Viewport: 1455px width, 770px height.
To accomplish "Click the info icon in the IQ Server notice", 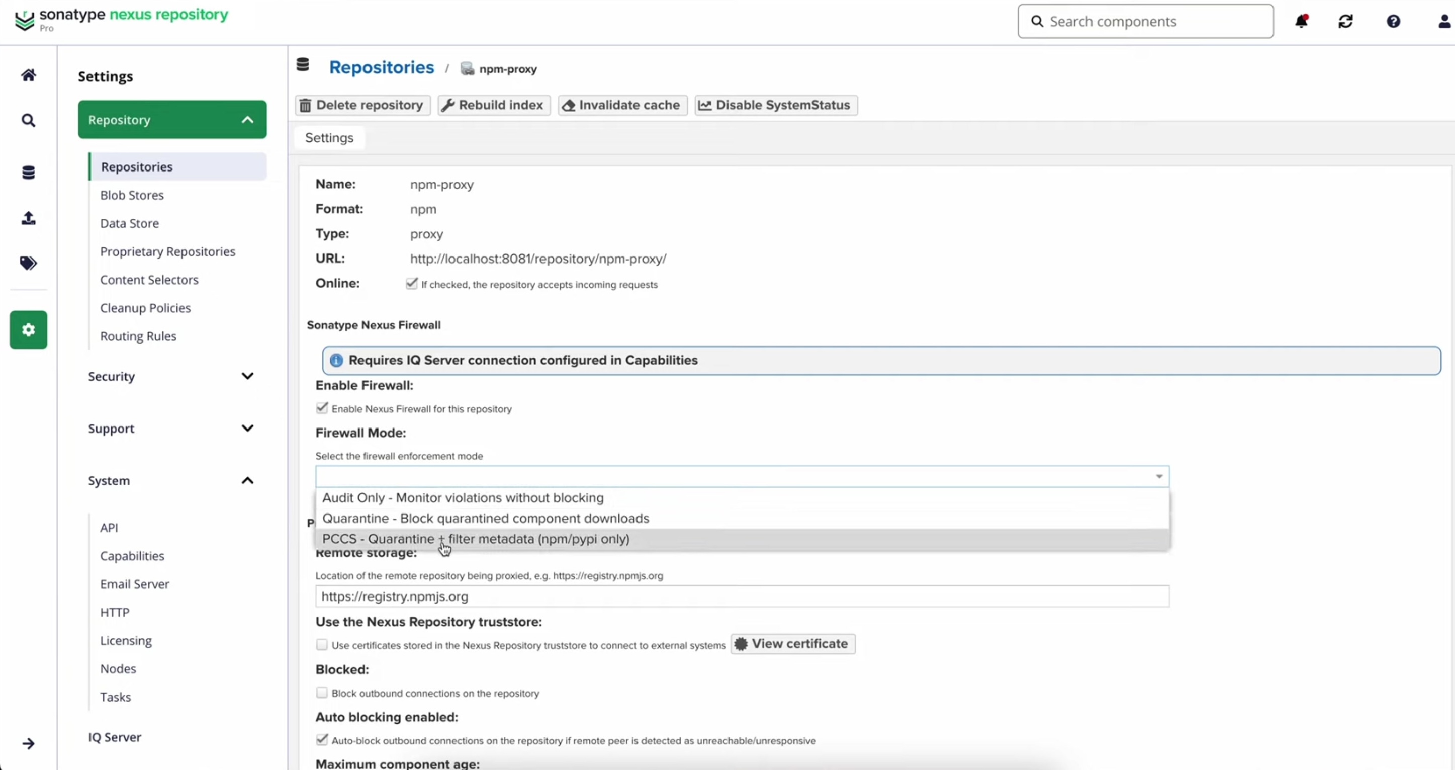I will coord(336,361).
